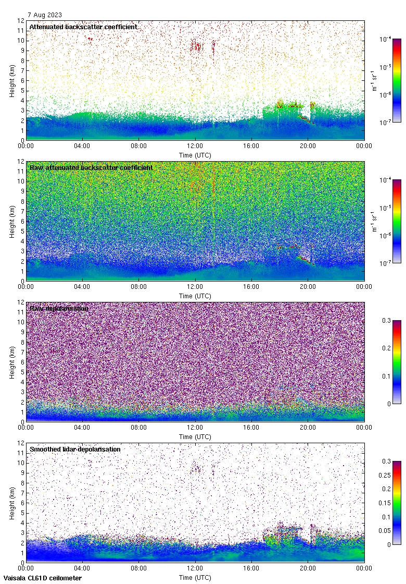Click the "Raw depolarisation" panel title
The image size is (406, 584).
(x=59, y=308)
